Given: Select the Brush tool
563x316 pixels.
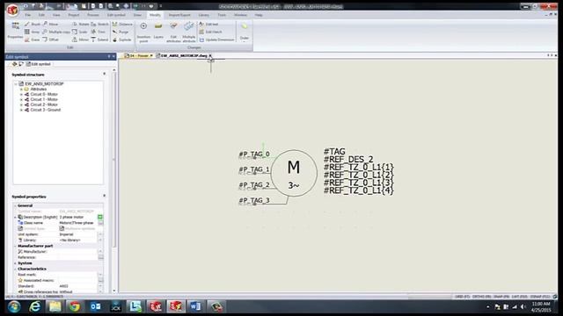Looking at the screenshot, I should [x=33, y=24].
